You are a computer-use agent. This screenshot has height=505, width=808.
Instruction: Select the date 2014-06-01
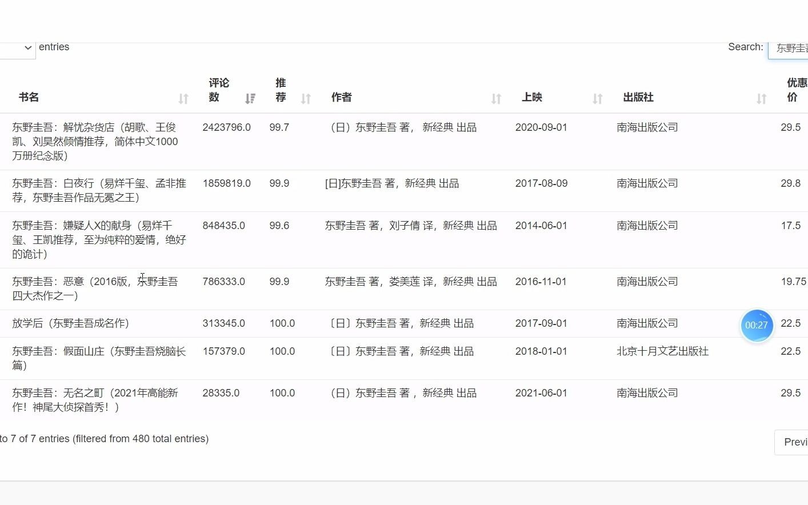pyautogui.click(x=541, y=226)
